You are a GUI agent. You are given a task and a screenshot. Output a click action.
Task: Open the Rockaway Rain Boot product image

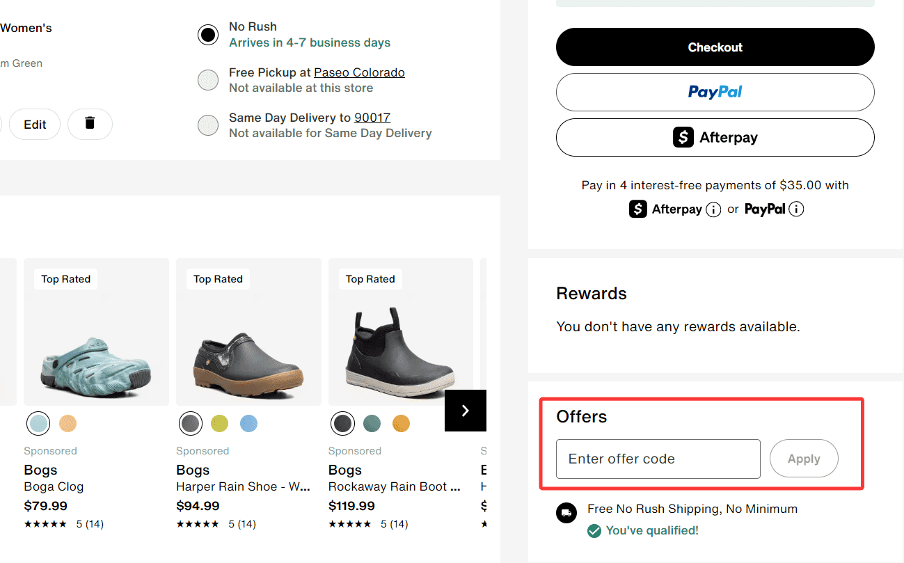click(x=401, y=332)
